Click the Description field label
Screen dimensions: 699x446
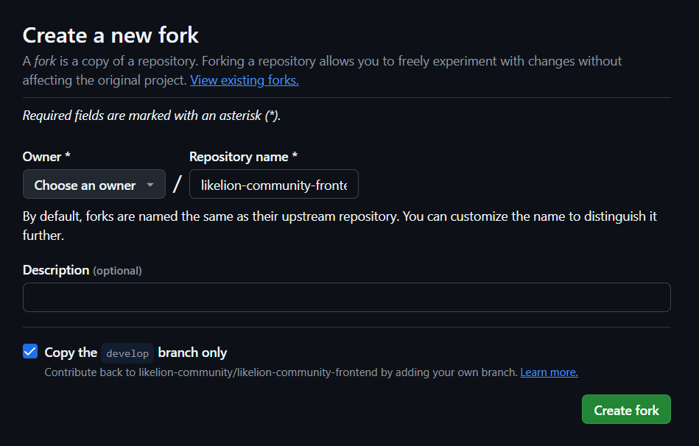pyautogui.click(x=56, y=270)
